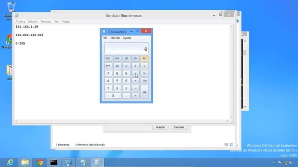Image resolution: width=298 pixels, height=167 pixels.
Task: Click the 0-255 text line in Notepad
Action: coord(20,43)
